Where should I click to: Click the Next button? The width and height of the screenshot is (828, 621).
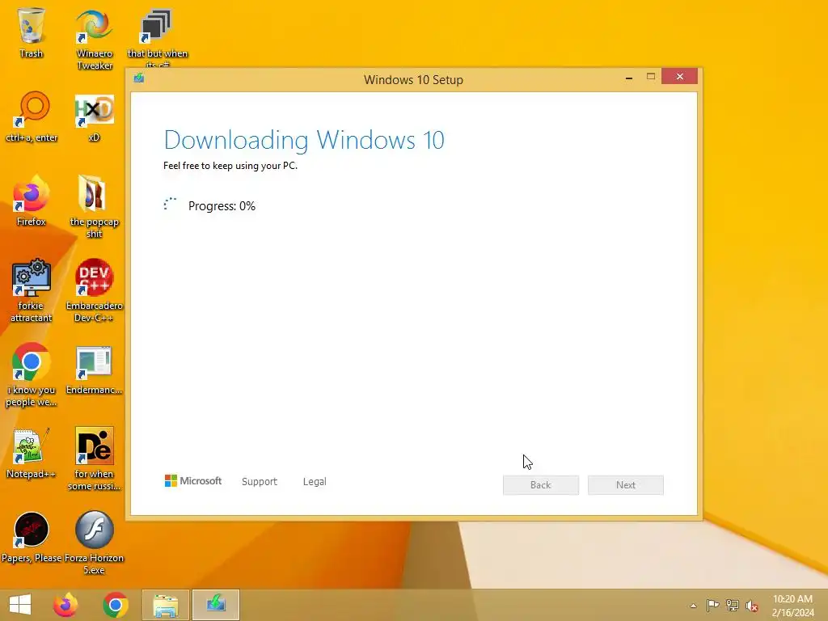(x=626, y=485)
